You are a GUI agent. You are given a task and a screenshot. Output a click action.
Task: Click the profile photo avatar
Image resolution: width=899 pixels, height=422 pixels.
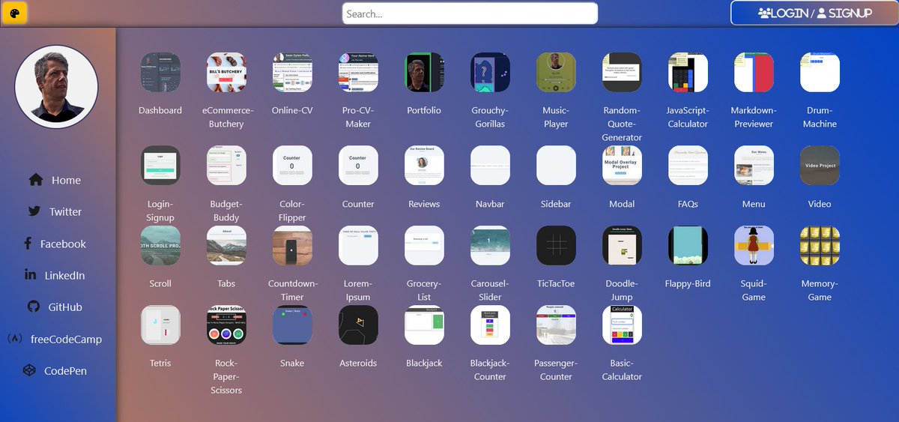[x=56, y=87]
